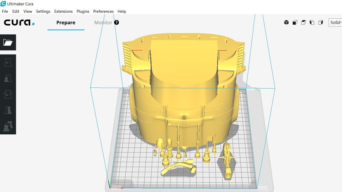Open the View menu

pyautogui.click(x=28, y=11)
